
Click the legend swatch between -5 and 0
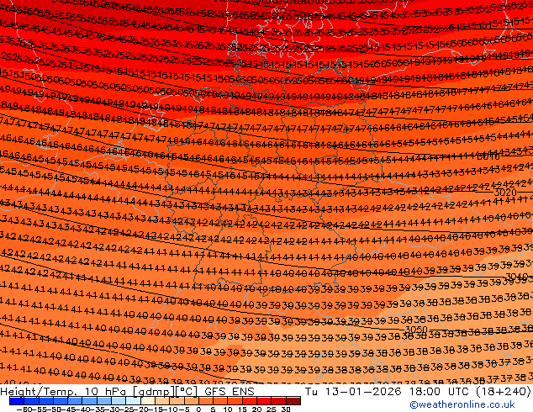[191, 401]
